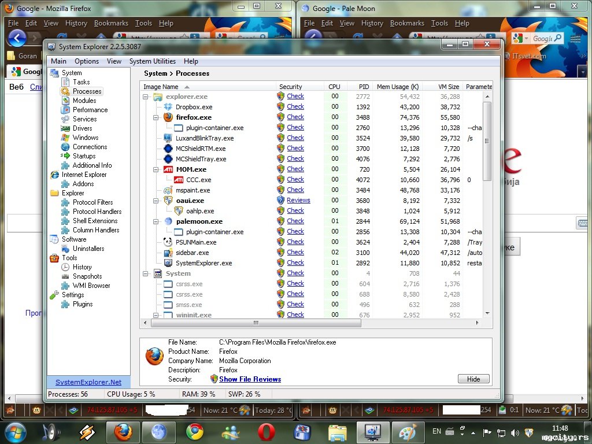592x444 pixels.
Task: Collapse the System process tree node
Action: click(145, 274)
